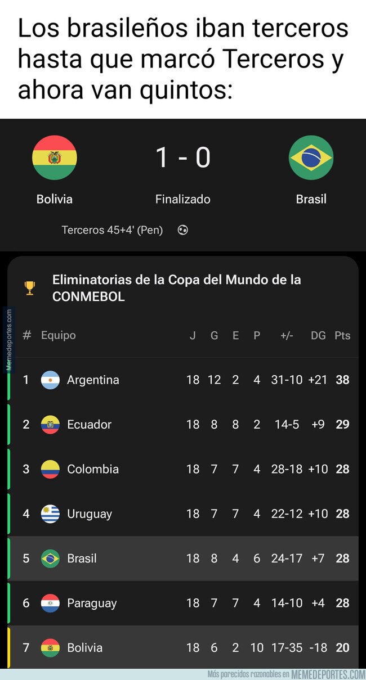The height and width of the screenshot is (680, 366).
Task: Click the 1 - 0 final score
Action: tap(182, 157)
